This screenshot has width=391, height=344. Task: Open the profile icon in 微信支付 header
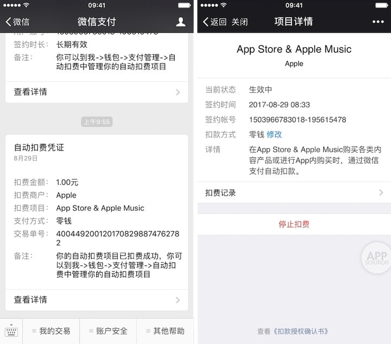tap(180, 22)
